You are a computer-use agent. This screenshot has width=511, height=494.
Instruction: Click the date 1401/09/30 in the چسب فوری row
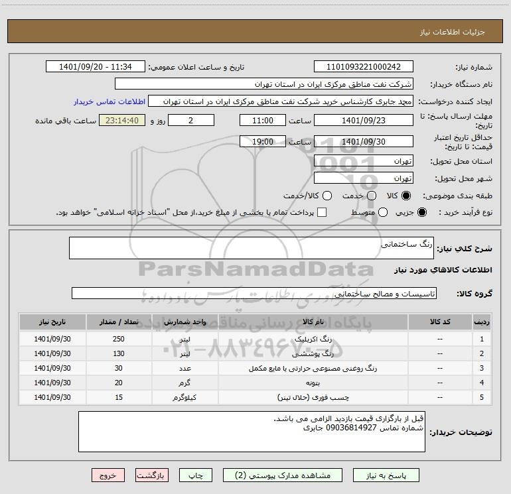coord(52,398)
